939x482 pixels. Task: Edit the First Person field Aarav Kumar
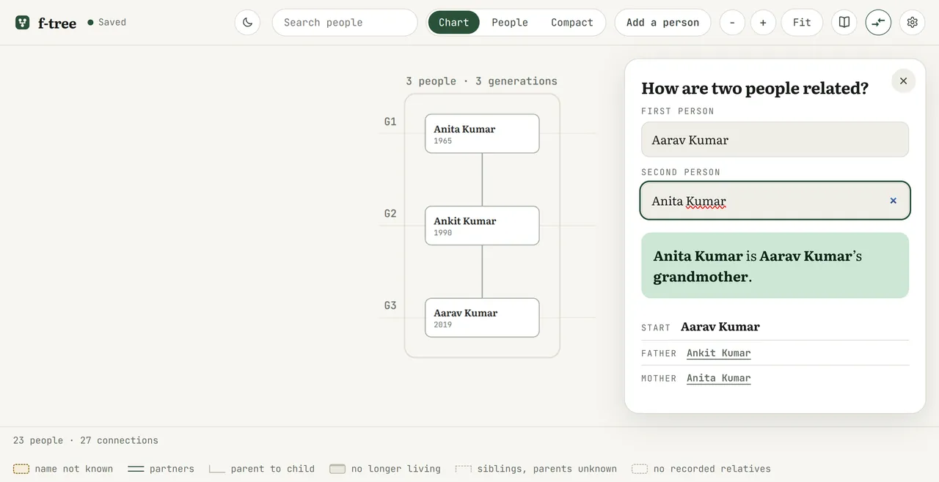pos(775,139)
